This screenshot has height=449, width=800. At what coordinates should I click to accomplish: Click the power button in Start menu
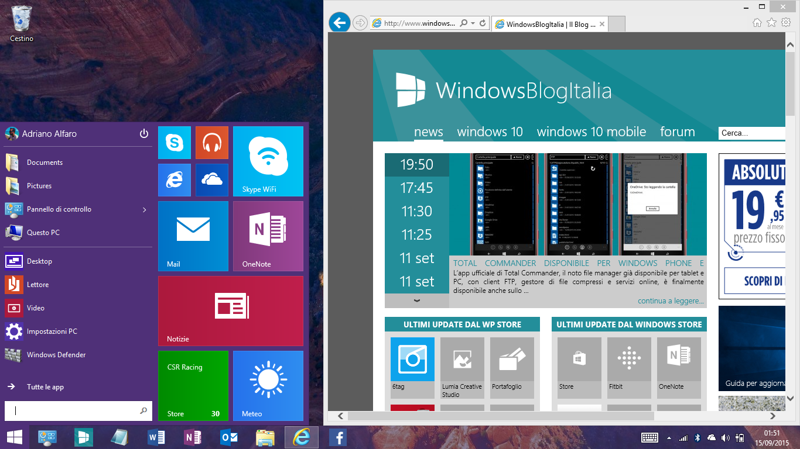[144, 134]
